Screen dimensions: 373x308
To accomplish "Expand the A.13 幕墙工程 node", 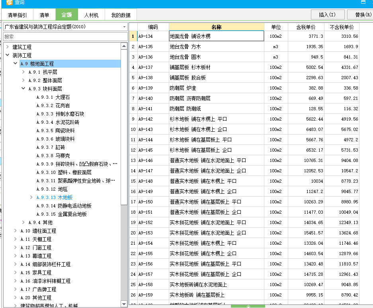I will pos(16,256).
